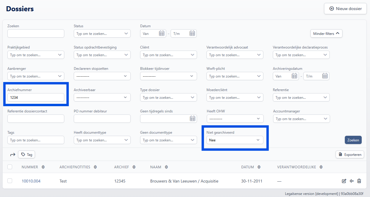
Task: Tick the select-all checkbox in table header
Action: [x=10, y=167]
